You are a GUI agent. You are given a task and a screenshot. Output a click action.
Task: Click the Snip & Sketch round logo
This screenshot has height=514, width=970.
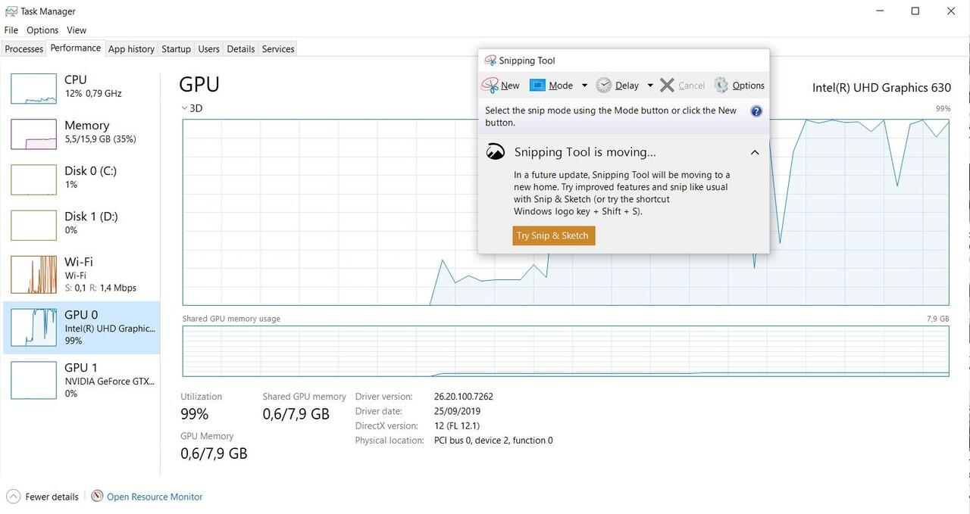496,152
